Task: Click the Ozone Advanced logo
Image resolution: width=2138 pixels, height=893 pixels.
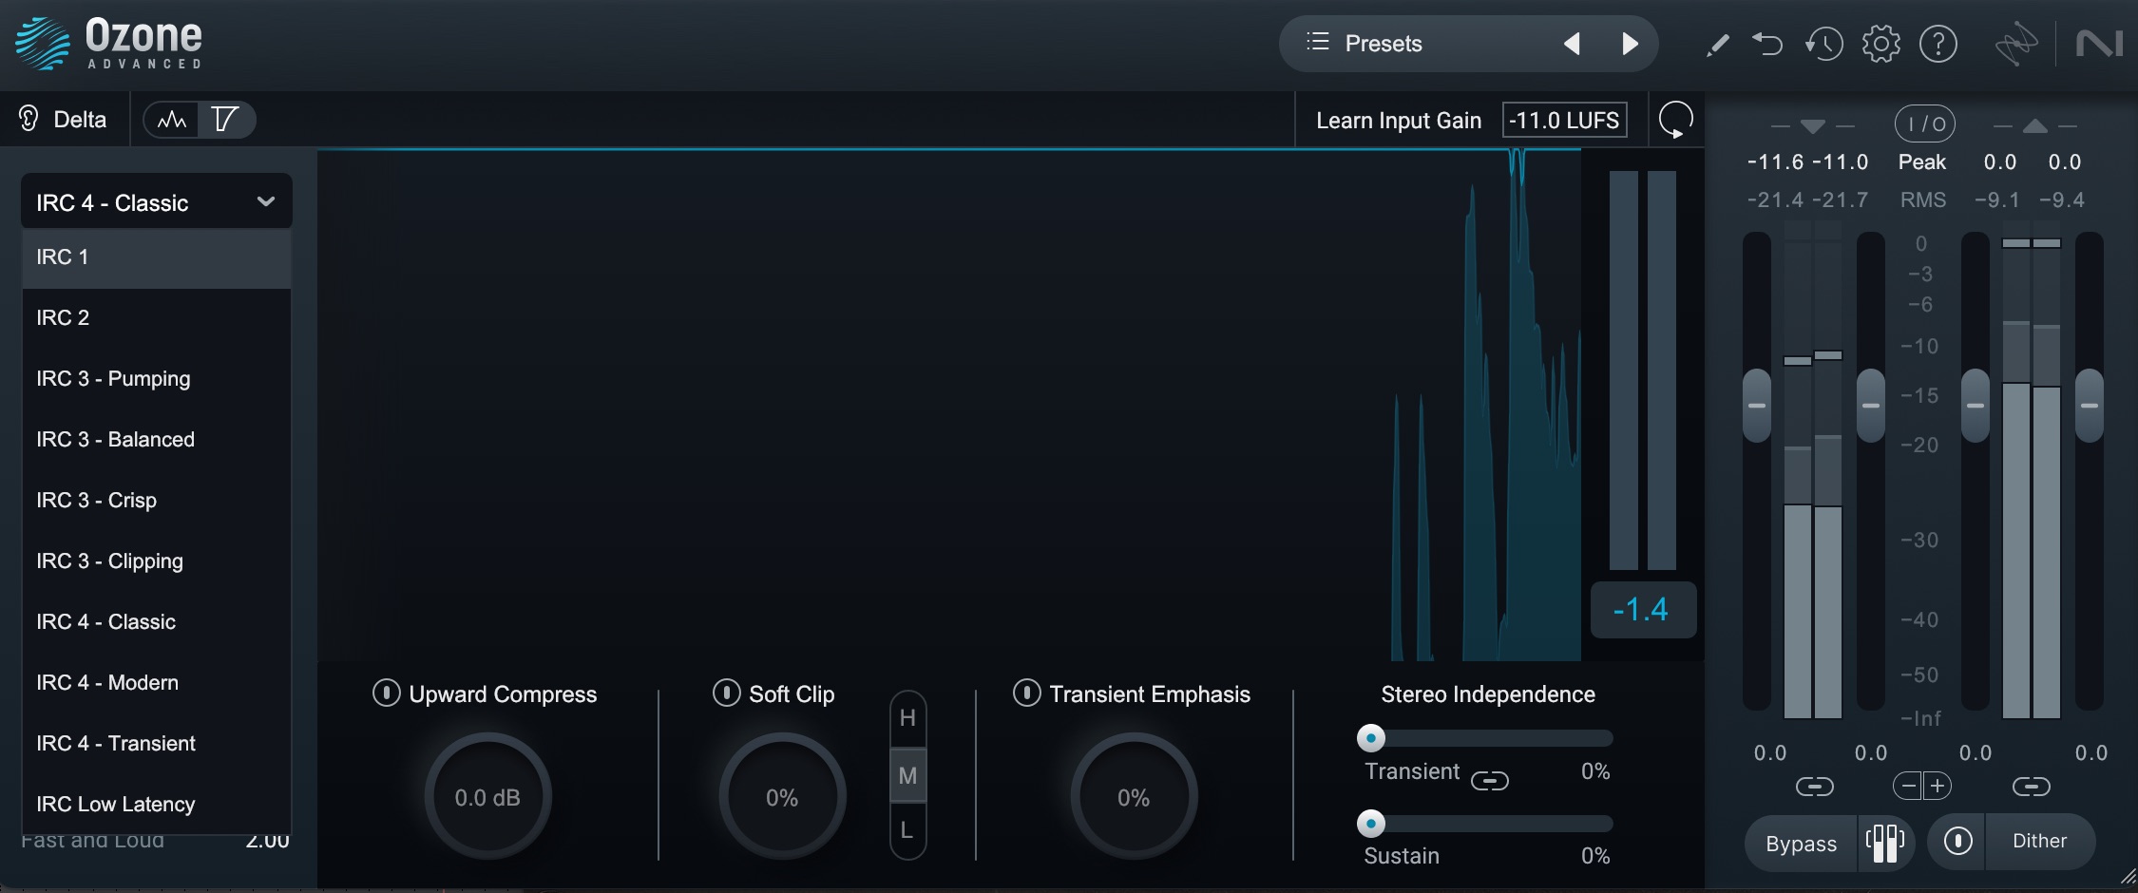Action: [x=109, y=44]
